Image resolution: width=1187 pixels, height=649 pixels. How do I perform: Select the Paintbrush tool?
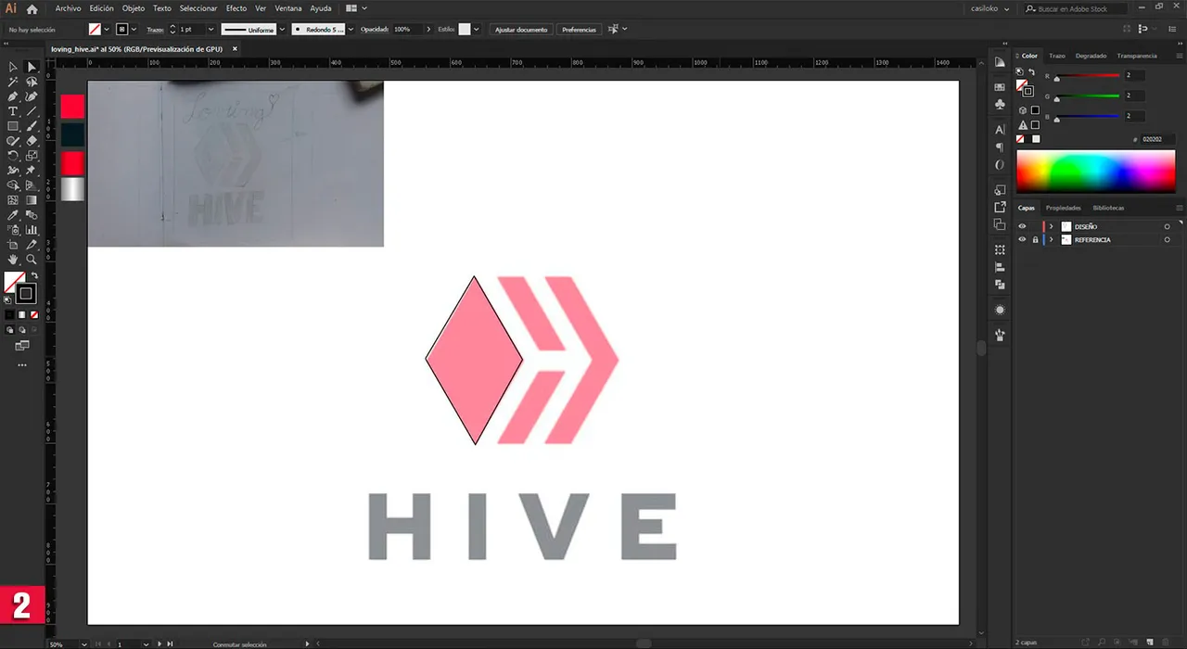click(32, 126)
